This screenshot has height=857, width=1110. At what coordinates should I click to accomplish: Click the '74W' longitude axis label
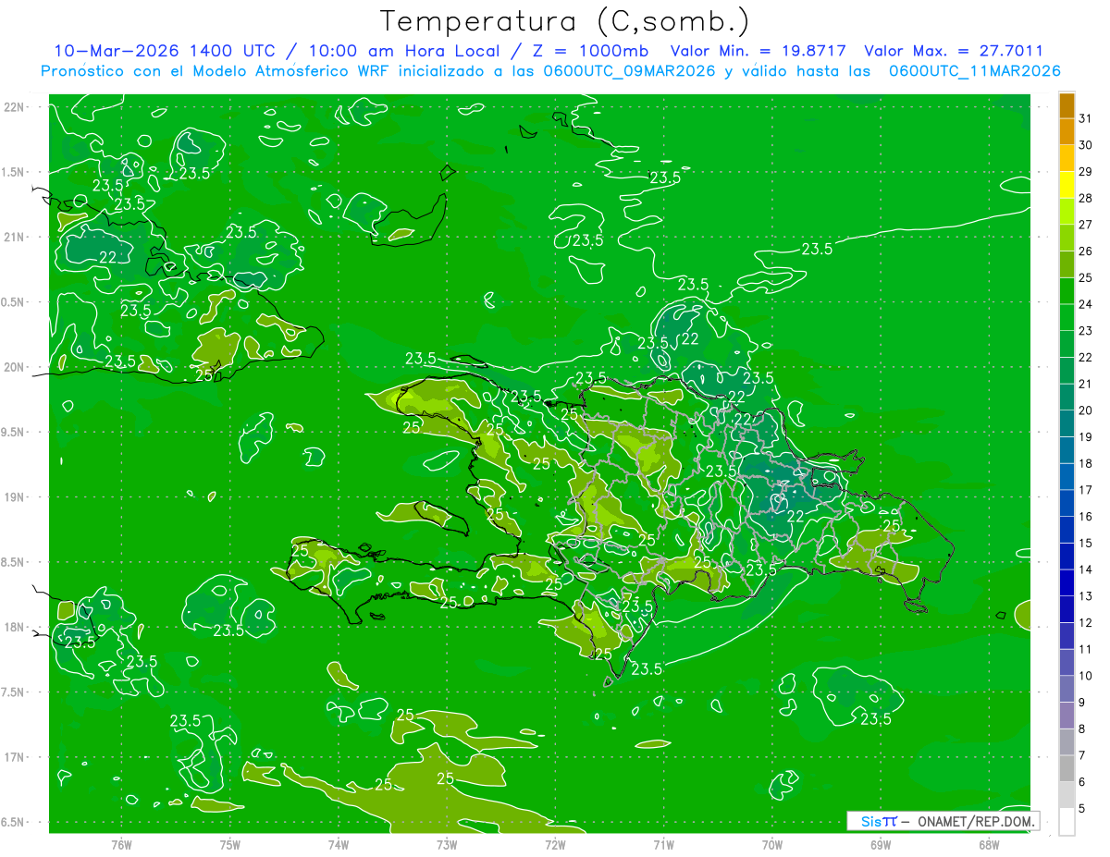(x=339, y=845)
